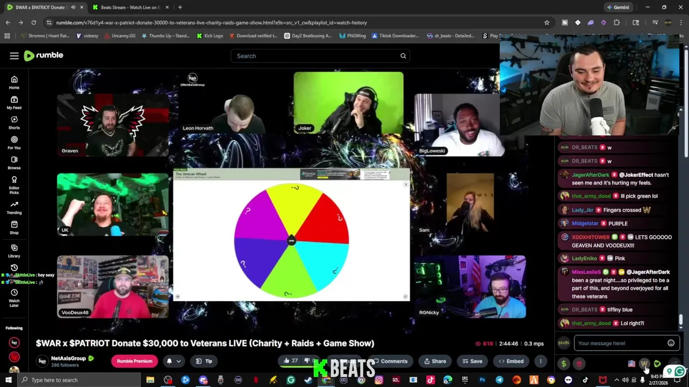Open a new browser tab

180,8
